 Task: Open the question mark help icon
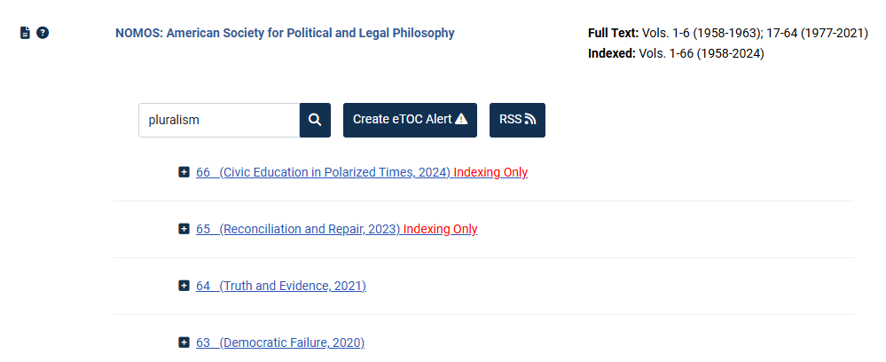pos(43,33)
